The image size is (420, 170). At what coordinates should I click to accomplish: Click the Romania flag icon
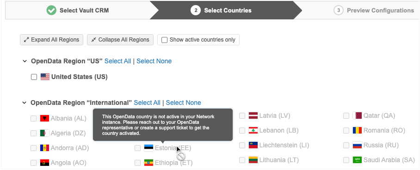click(357, 130)
